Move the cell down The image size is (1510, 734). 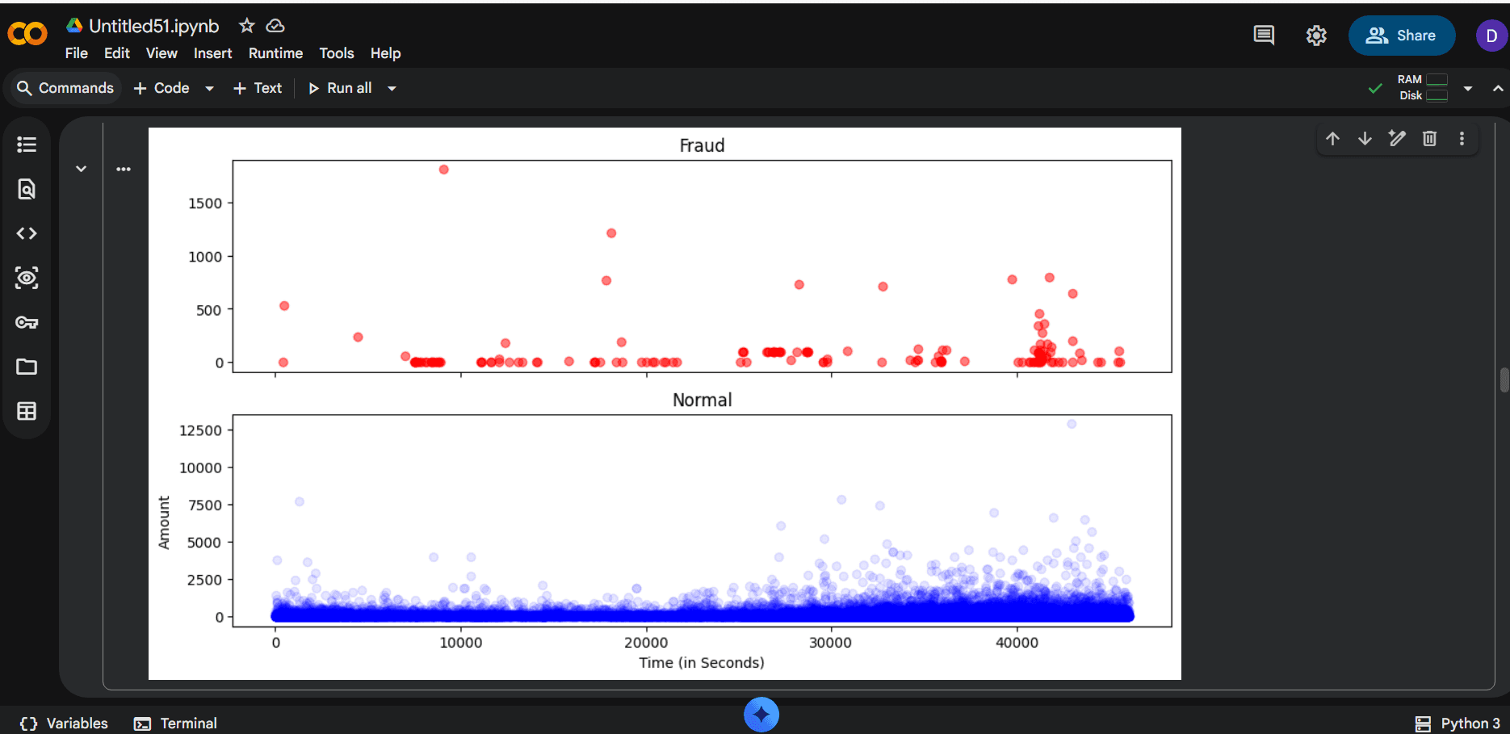click(1365, 138)
